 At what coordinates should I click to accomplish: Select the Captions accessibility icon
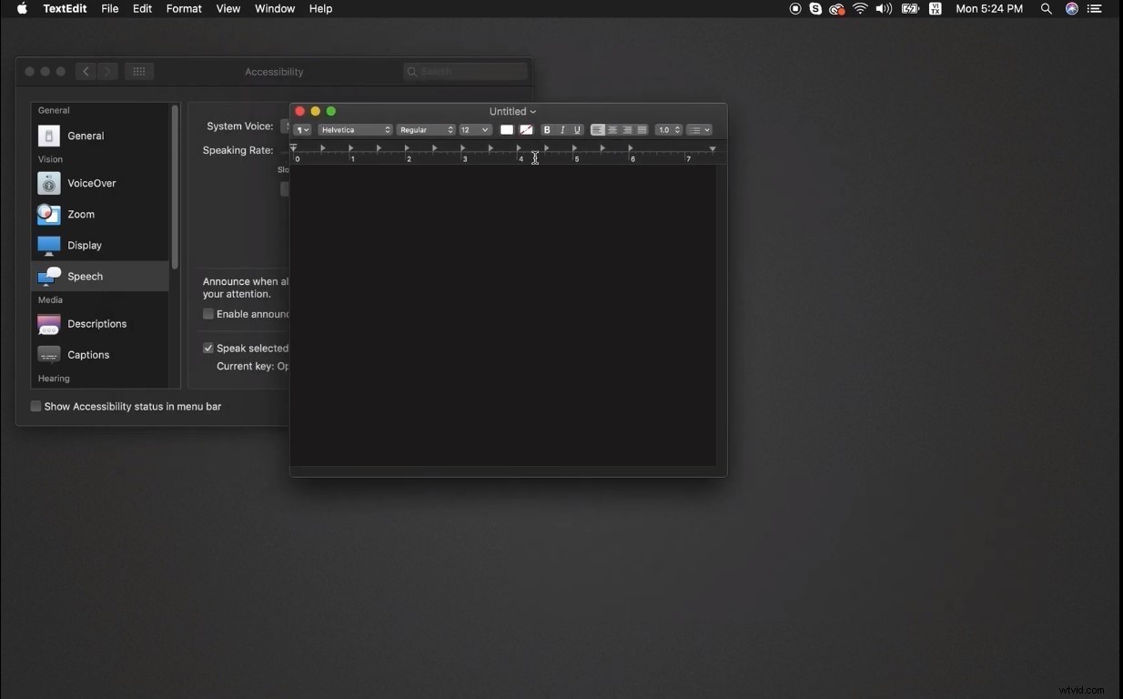(x=48, y=354)
